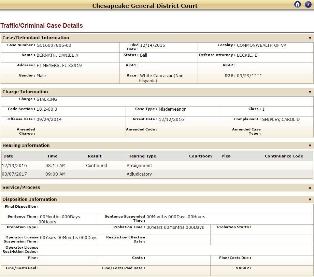Click the Hearing Type column header
314x277 pixels.
point(142,156)
